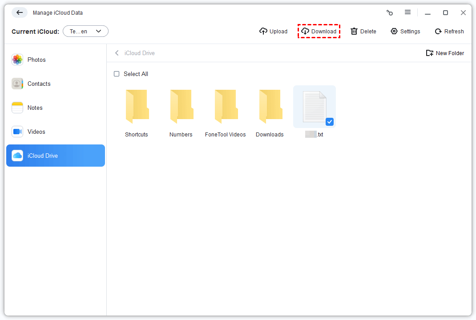Click the Download toolbar button

[x=319, y=31]
